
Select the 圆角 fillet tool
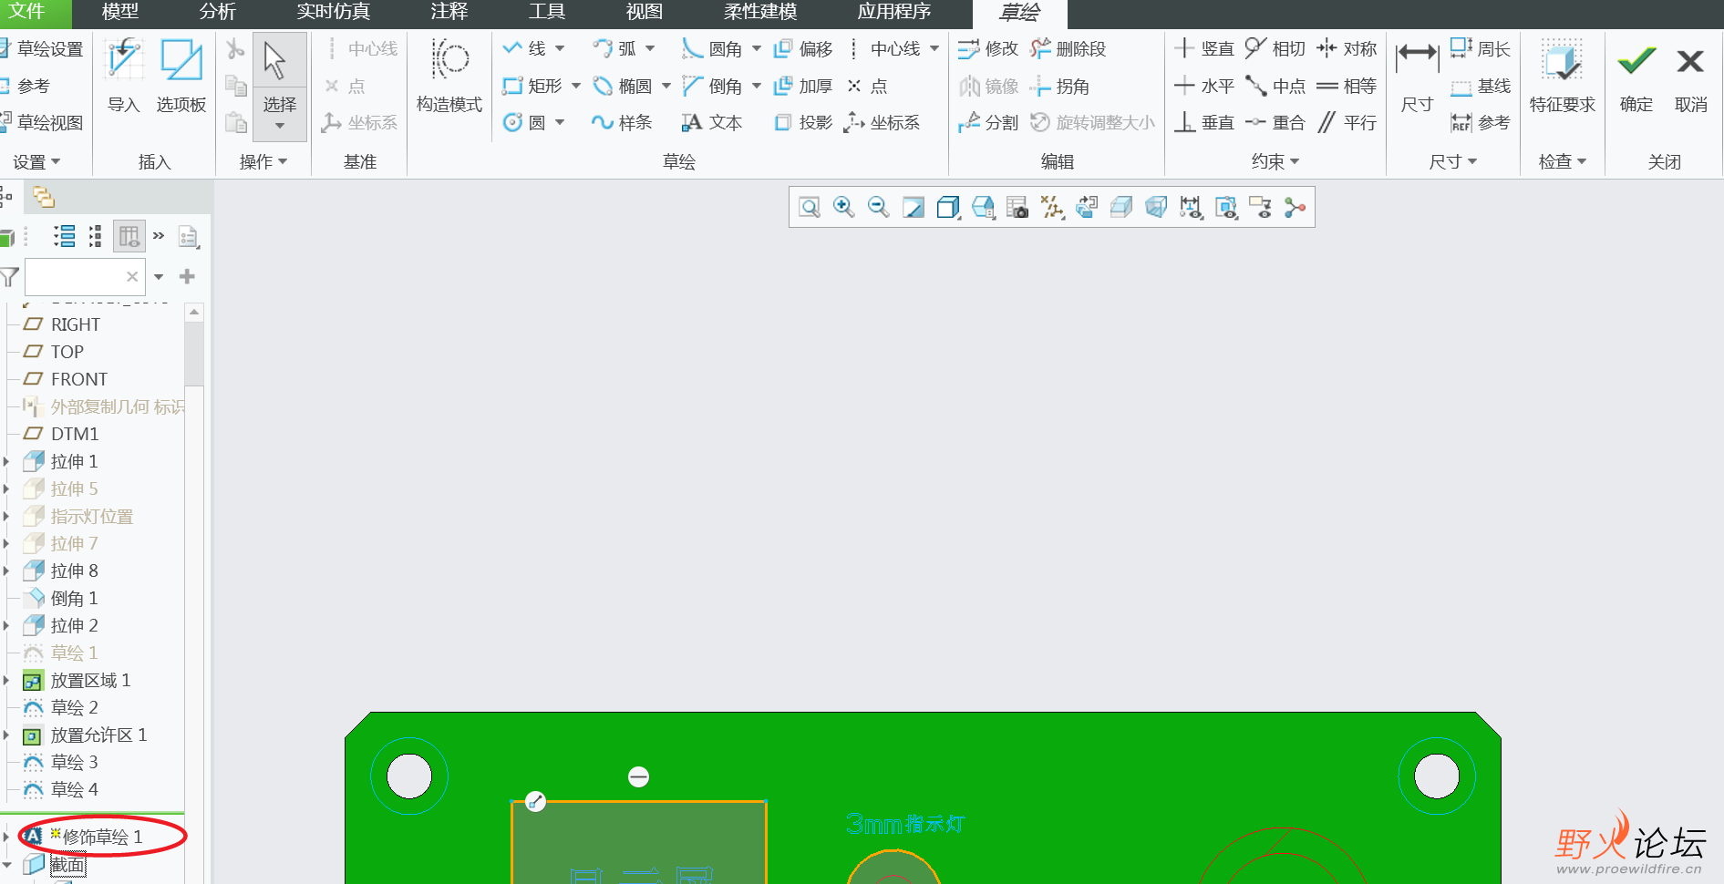click(x=712, y=48)
